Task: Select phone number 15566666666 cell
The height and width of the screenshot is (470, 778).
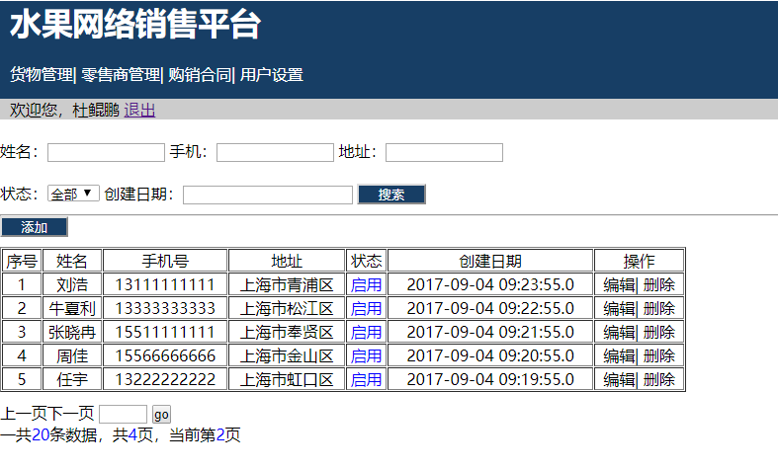Action: [x=165, y=356]
